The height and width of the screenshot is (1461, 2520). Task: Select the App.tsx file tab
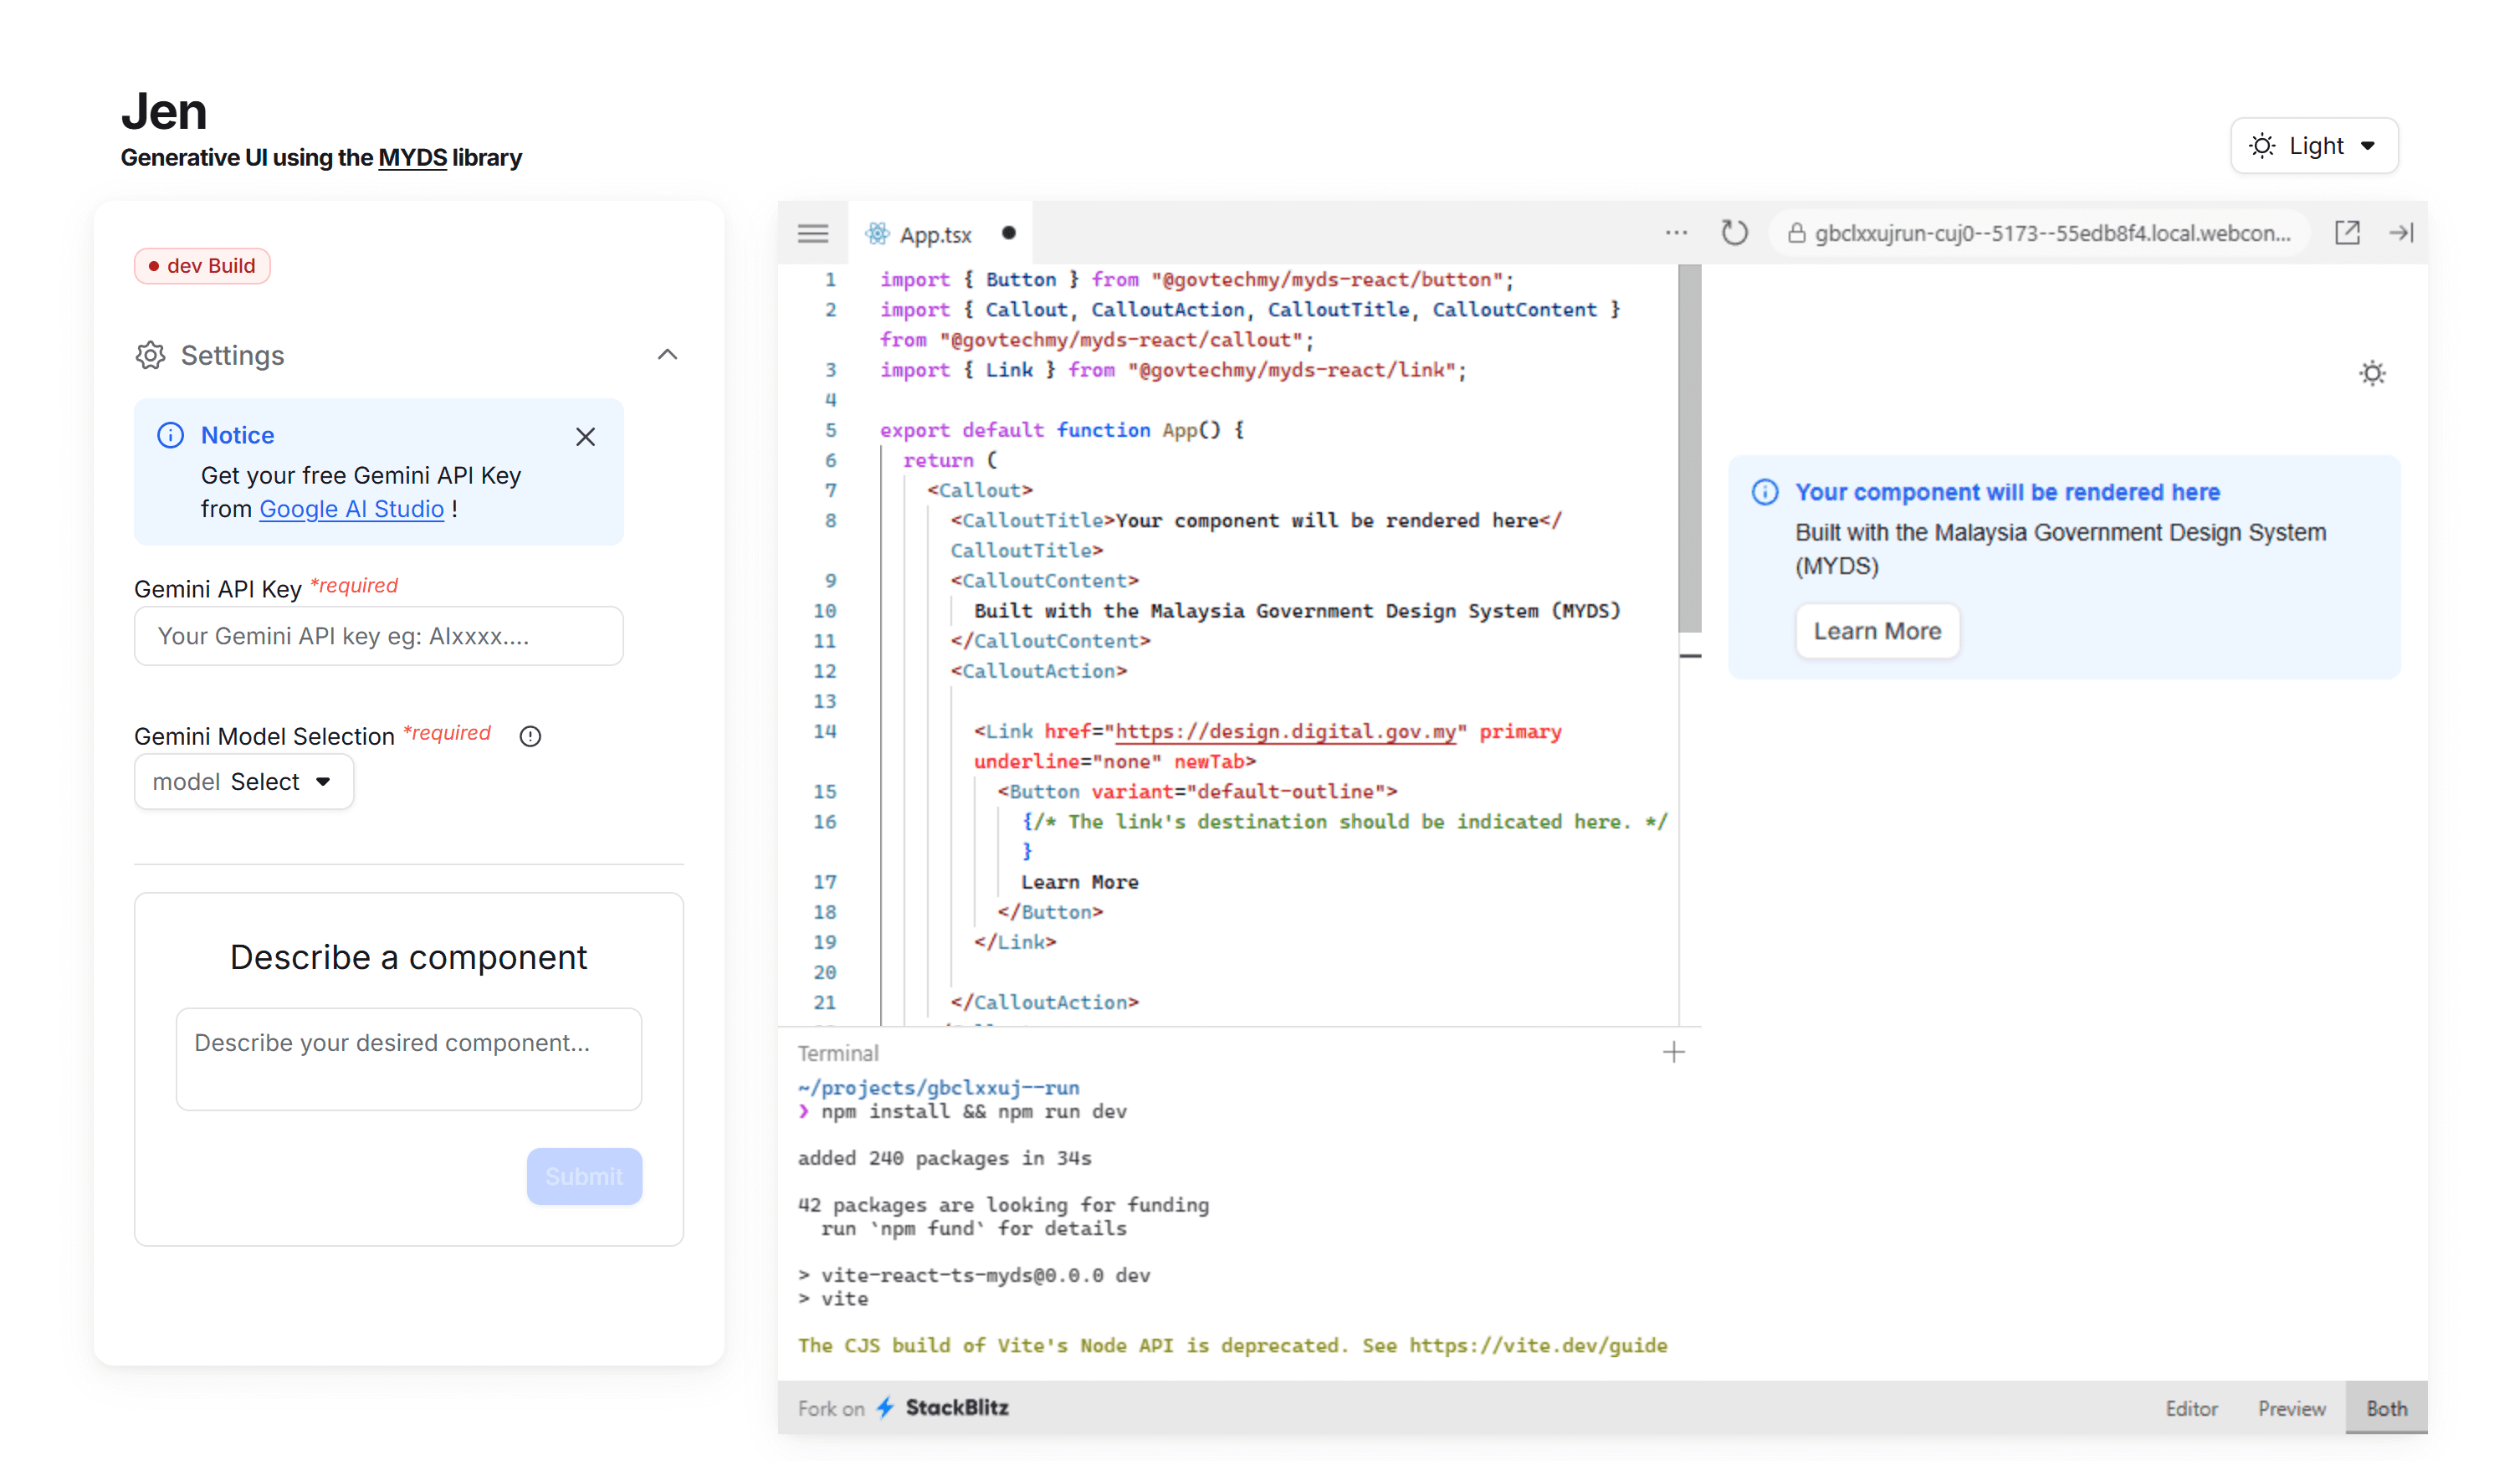click(x=935, y=234)
